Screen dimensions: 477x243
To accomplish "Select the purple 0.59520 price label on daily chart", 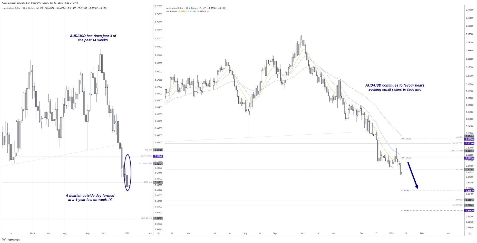I will pyautogui.click(x=470, y=211).
